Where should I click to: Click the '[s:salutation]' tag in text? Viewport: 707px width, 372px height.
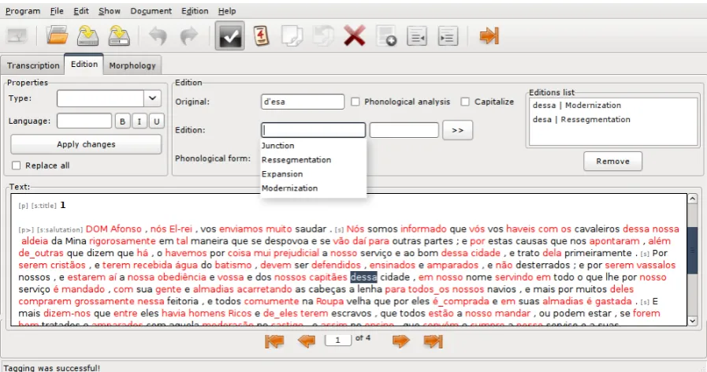click(x=60, y=229)
